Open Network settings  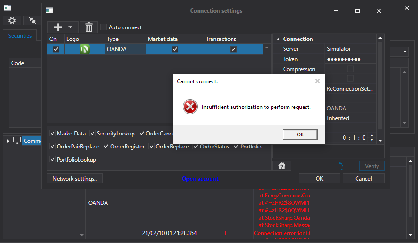coord(75,178)
